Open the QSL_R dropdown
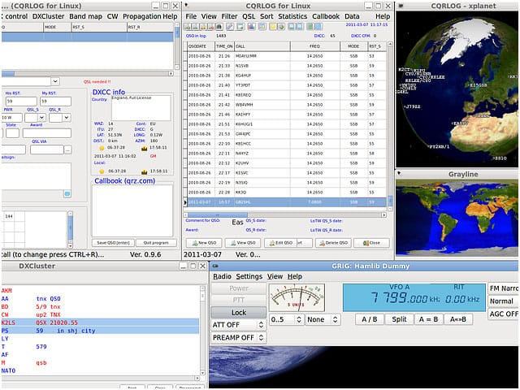The width and height of the screenshot is (520, 390). click(67, 117)
